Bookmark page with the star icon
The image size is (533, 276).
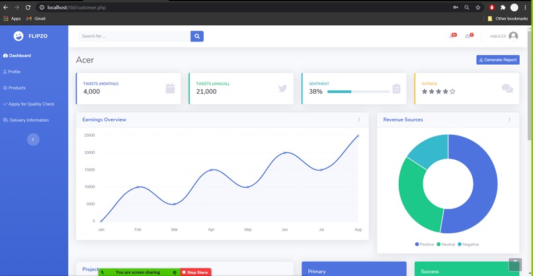478,7
